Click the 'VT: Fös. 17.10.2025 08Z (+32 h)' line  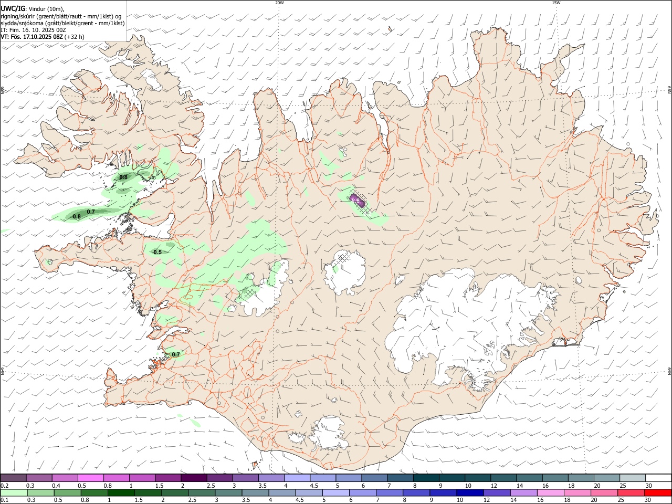(x=43, y=37)
